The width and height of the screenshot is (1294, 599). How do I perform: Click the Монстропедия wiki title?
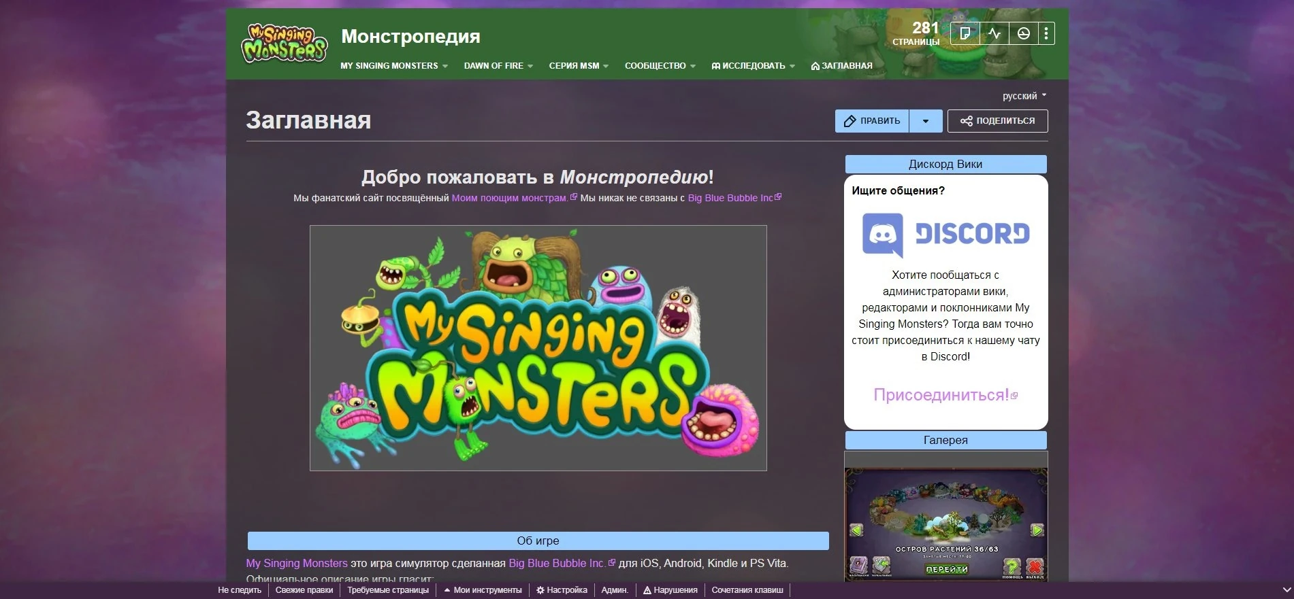click(410, 36)
